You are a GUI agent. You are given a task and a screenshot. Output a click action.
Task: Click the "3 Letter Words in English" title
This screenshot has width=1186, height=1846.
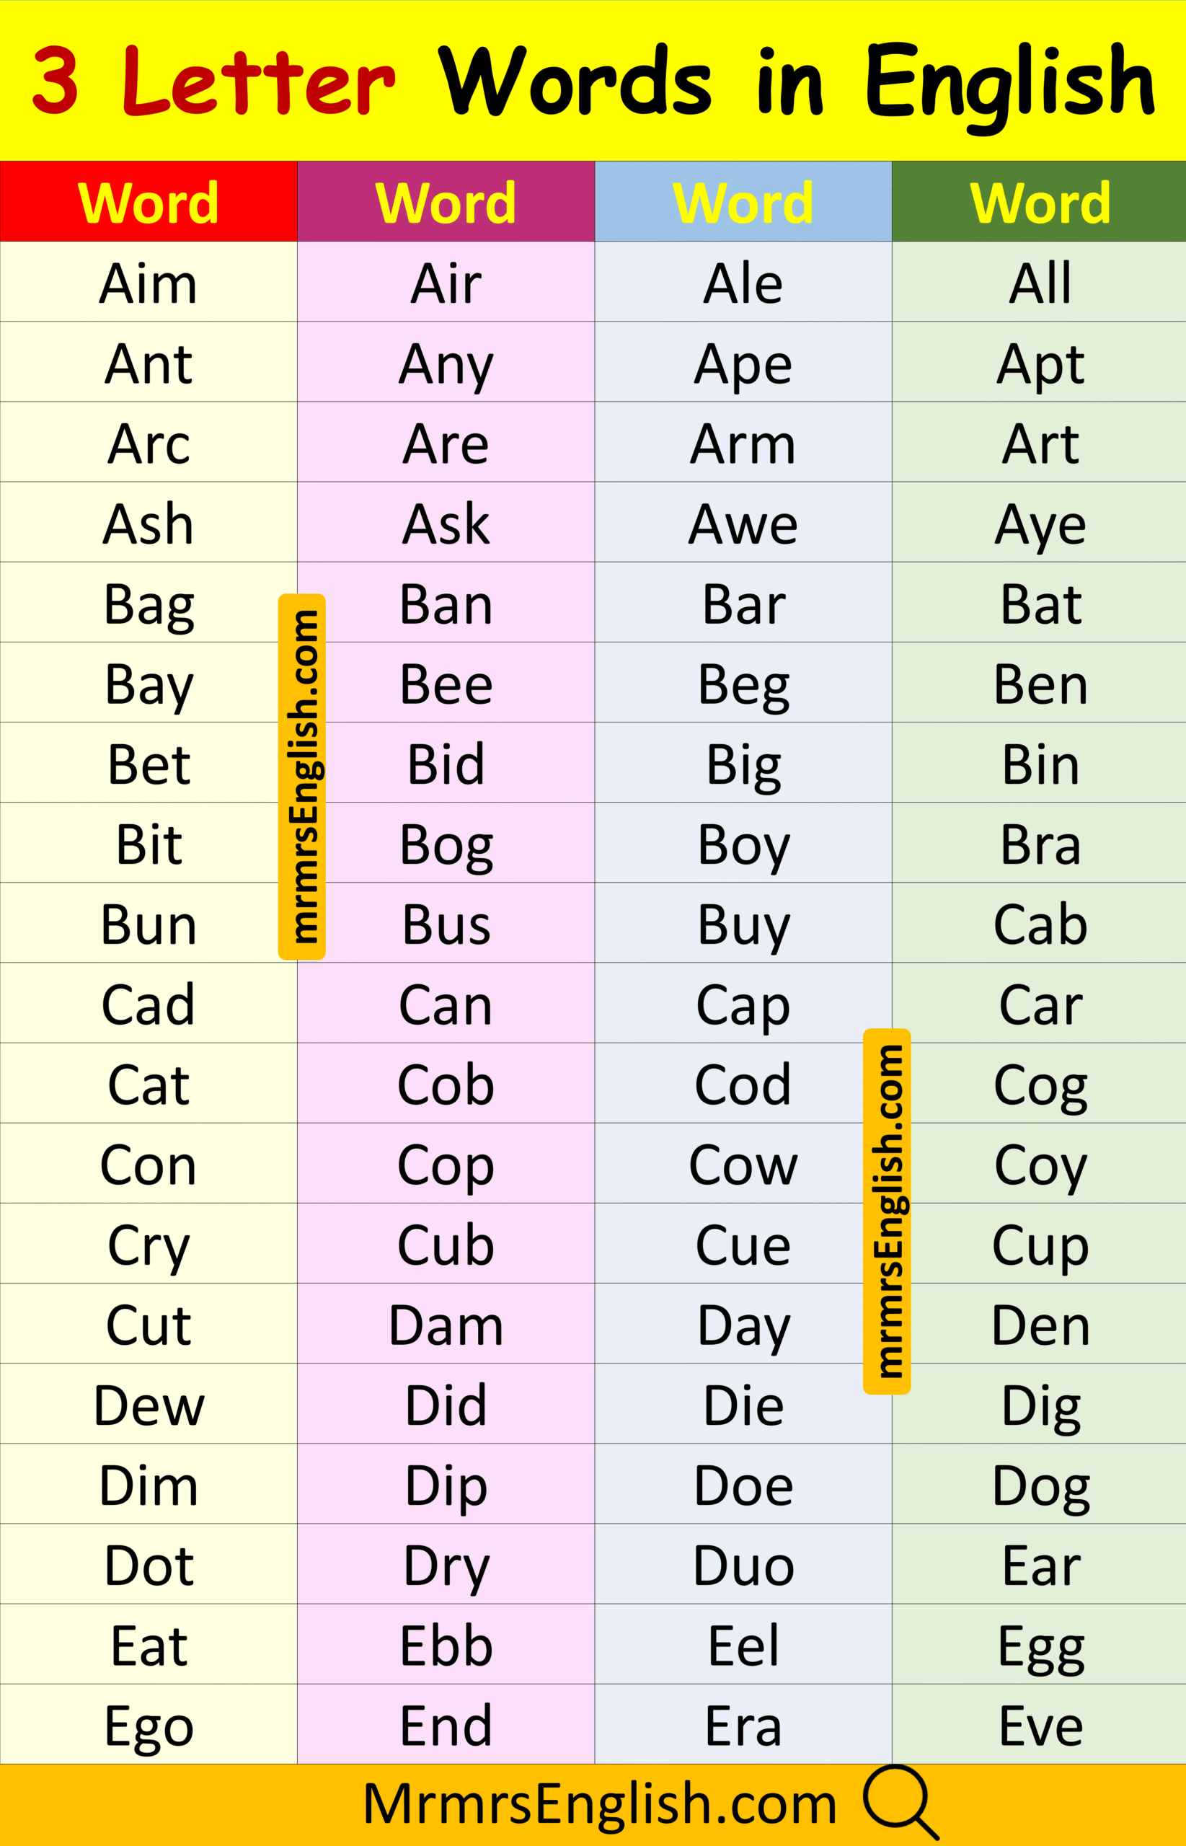click(593, 81)
